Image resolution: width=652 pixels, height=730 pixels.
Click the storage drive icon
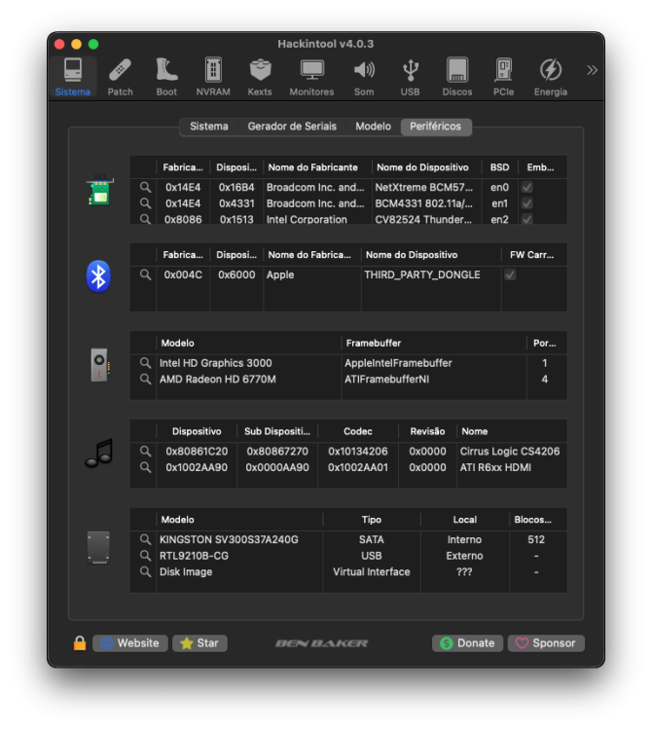pos(98,547)
